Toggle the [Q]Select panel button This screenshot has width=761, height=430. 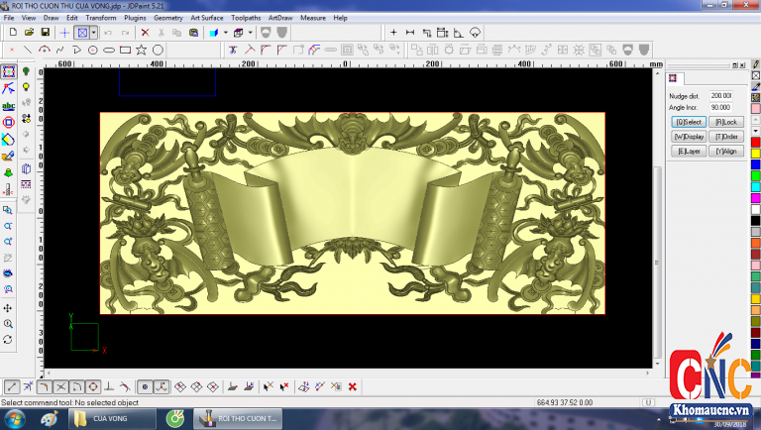point(689,121)
